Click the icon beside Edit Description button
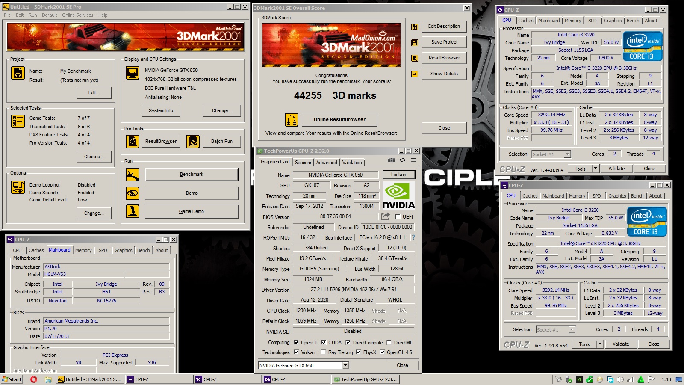684x385 pixels. point(415,27)
